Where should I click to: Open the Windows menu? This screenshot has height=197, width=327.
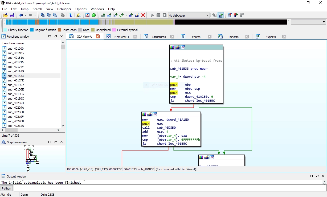tap(97, 9)
